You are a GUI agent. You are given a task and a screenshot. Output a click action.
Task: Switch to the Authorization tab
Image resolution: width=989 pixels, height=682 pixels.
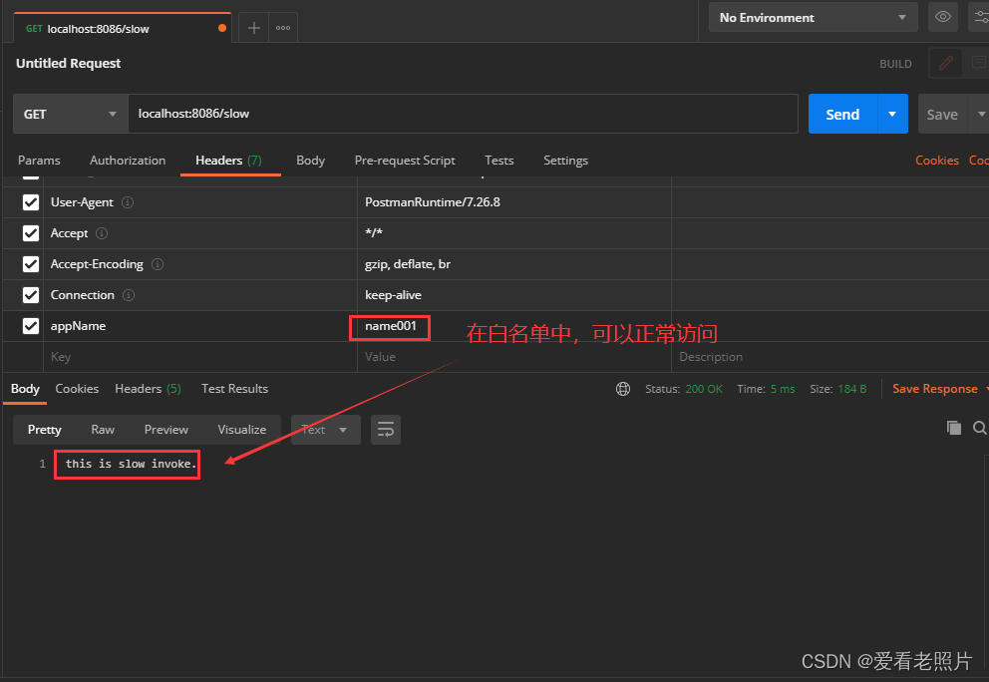coord(128,161)
